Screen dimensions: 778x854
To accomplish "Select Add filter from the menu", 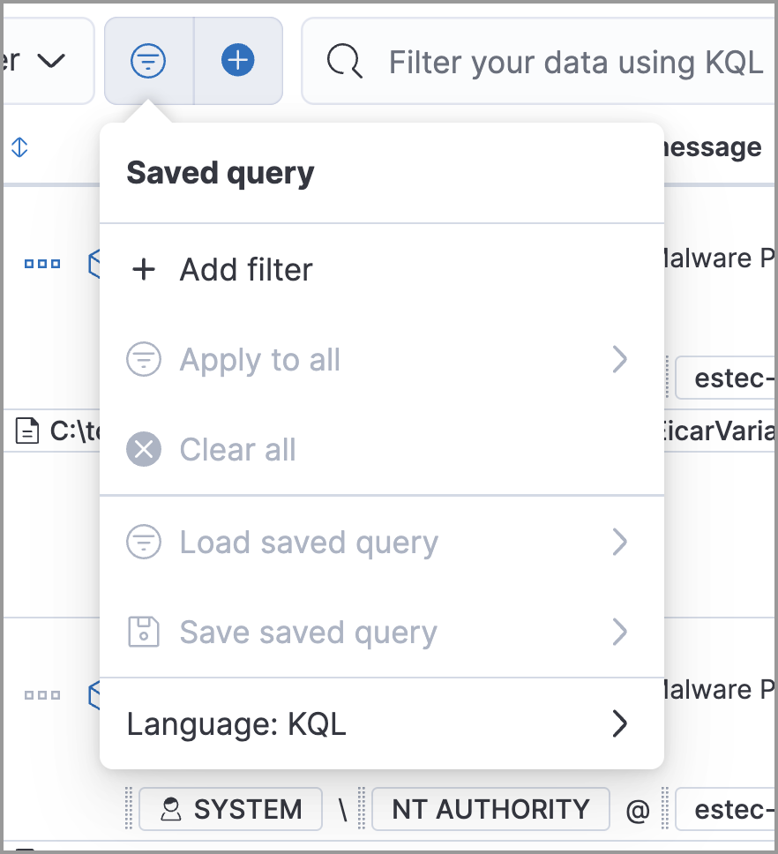I will click(x=243, y=270).
